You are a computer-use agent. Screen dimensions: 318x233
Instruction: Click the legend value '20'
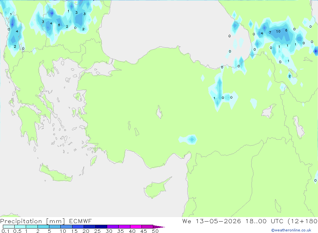86,231
